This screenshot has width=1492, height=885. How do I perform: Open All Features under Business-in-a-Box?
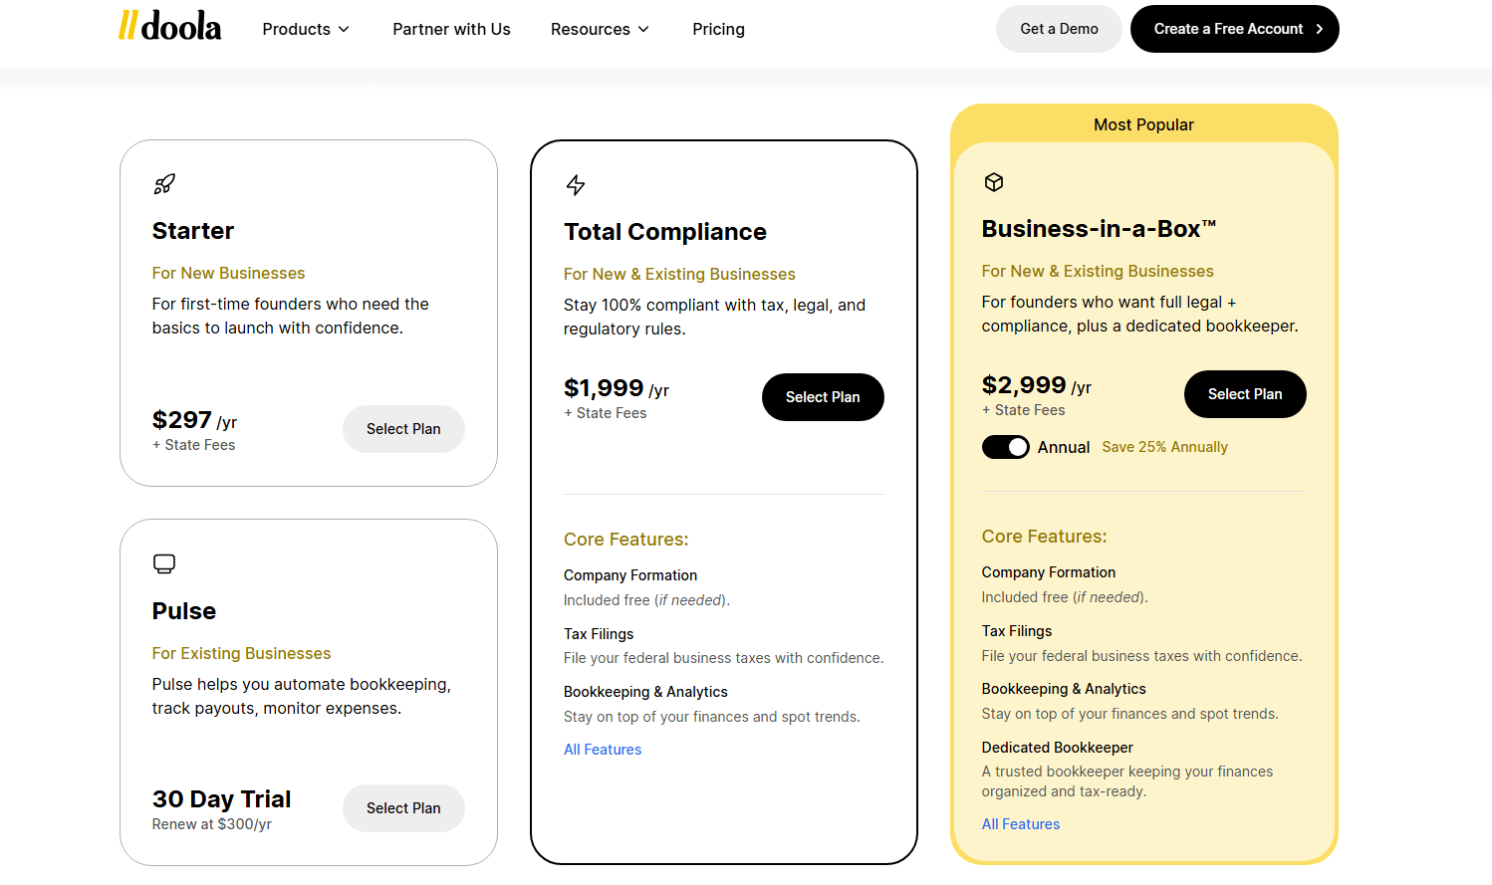(x=1021, y=824)
